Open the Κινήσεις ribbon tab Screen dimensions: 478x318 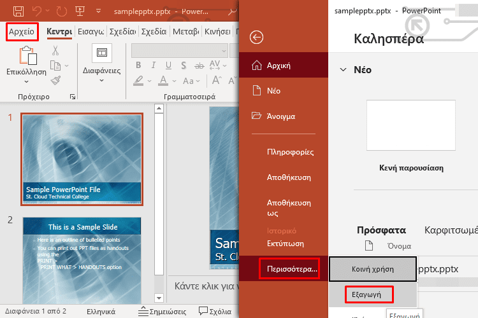click(x=217, y=32)
